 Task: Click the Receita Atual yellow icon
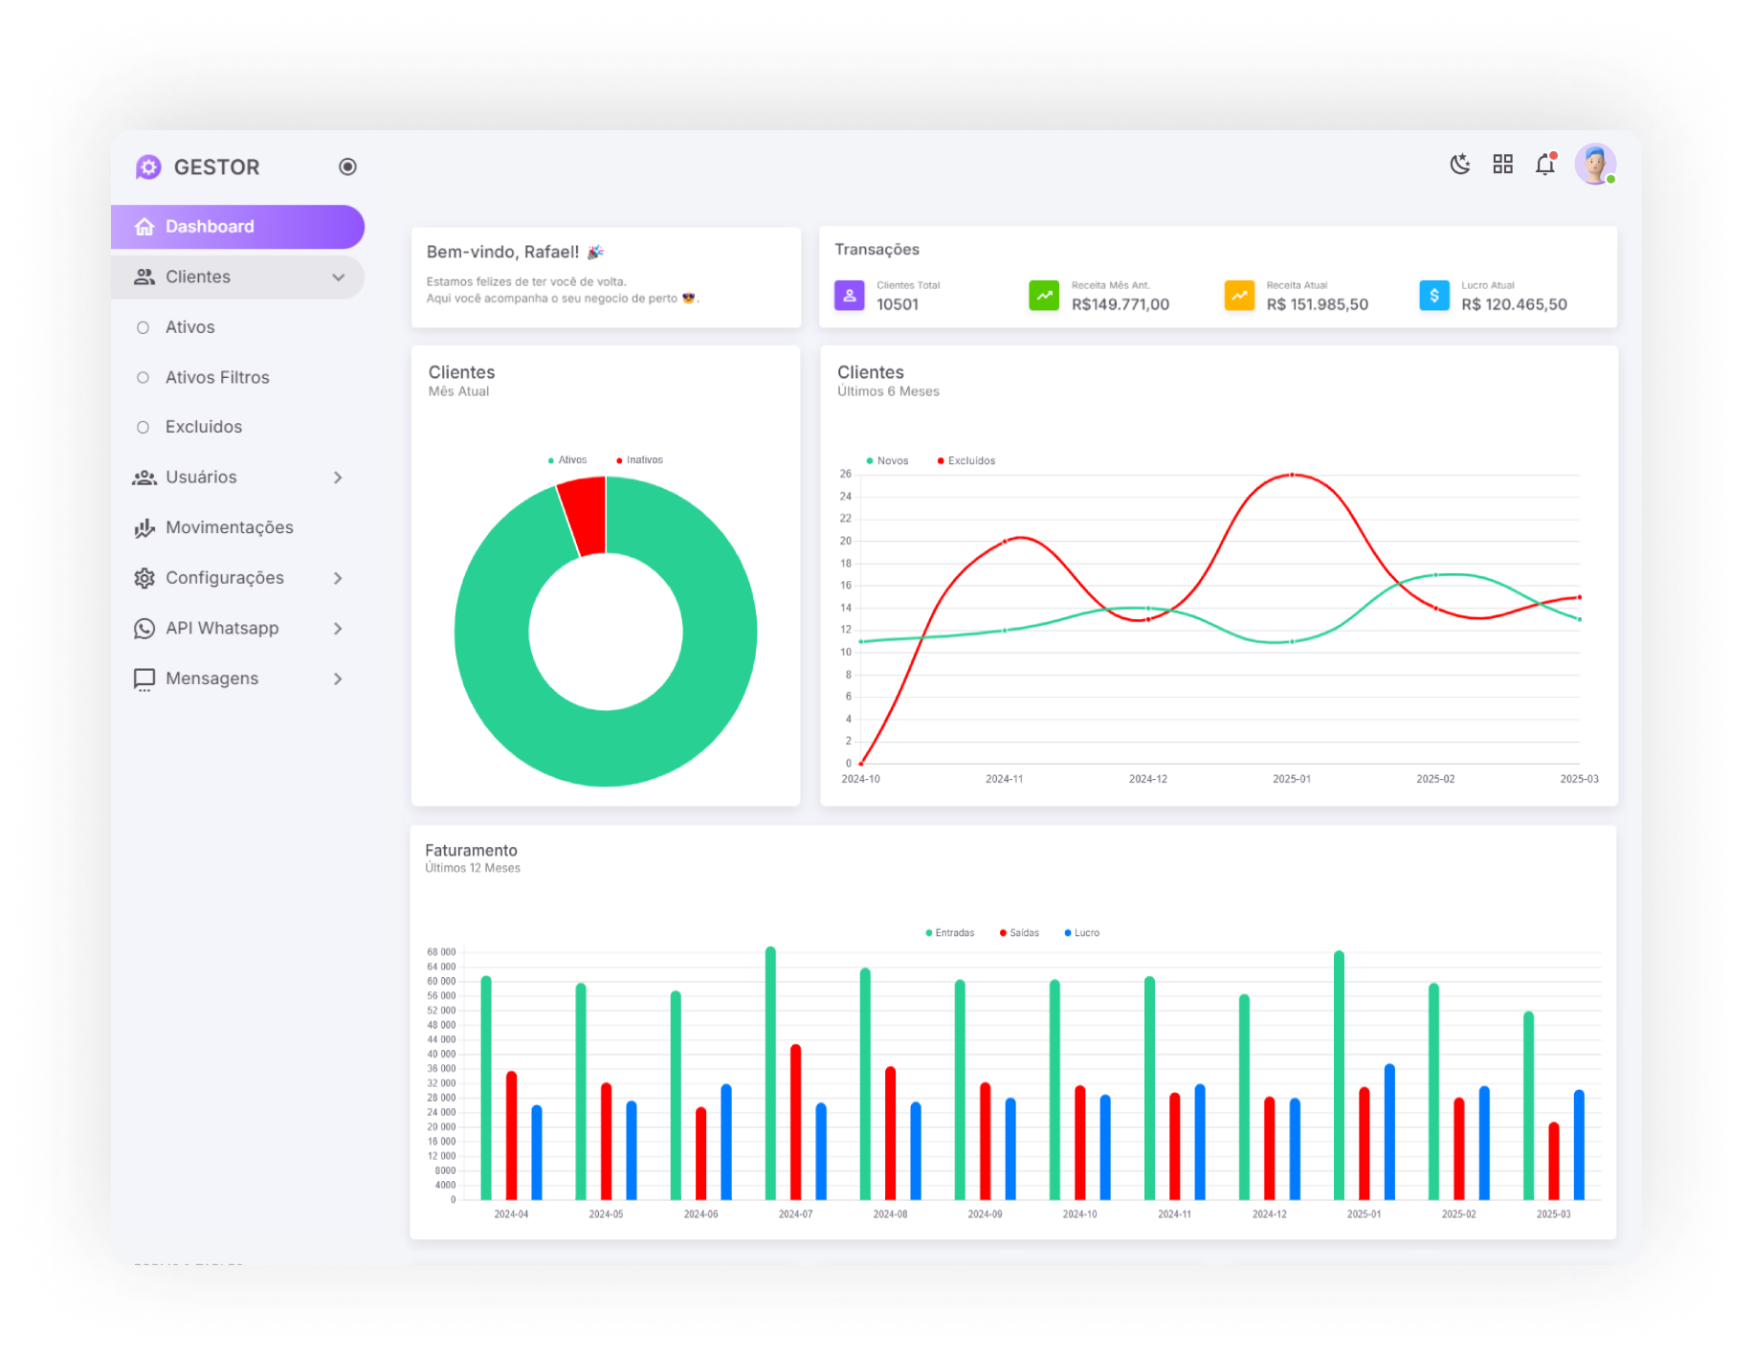pos(1239,296)
